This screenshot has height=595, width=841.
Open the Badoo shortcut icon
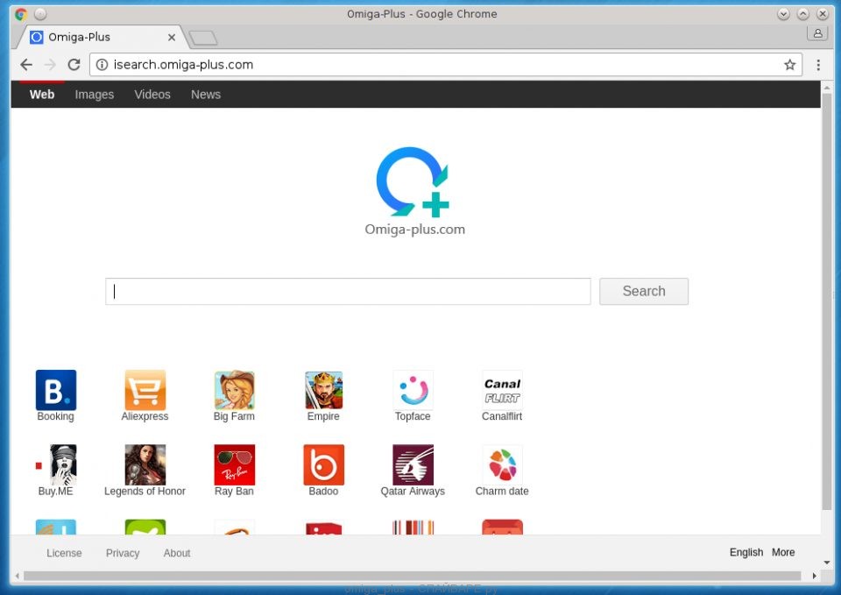[x=323, y=465]
